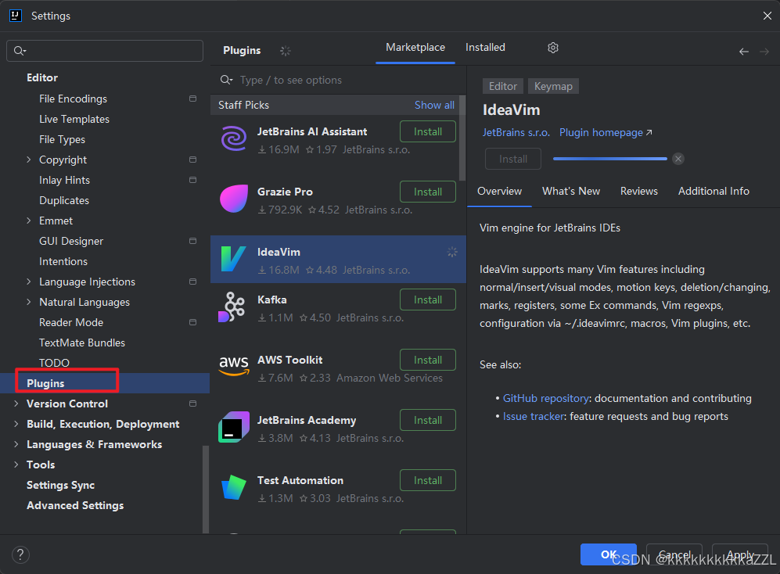
Task: Expand Build, Execution, Deployment section
Action: click(16, 424)
